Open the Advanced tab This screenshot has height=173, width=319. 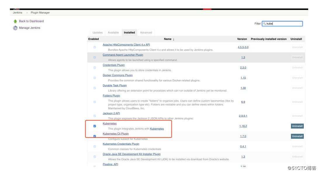tap(146, 32)
